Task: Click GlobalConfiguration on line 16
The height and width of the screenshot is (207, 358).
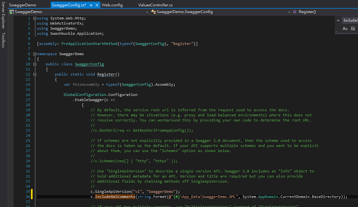Action: coord(85,95)
